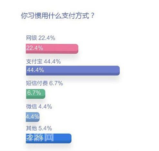Click the light blue 微信 4.4% bar
Screen dimensions: 159x151
(x=33, y=117)
